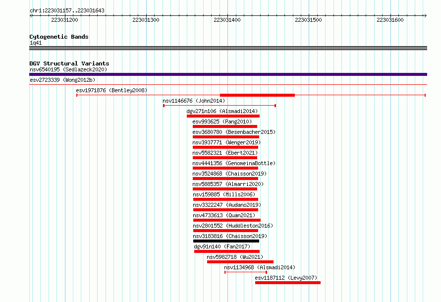This screenshot has width=441, height=302.
Task: Click the Cytogenetic Bands track title
Action: click(x=59, y=37)
